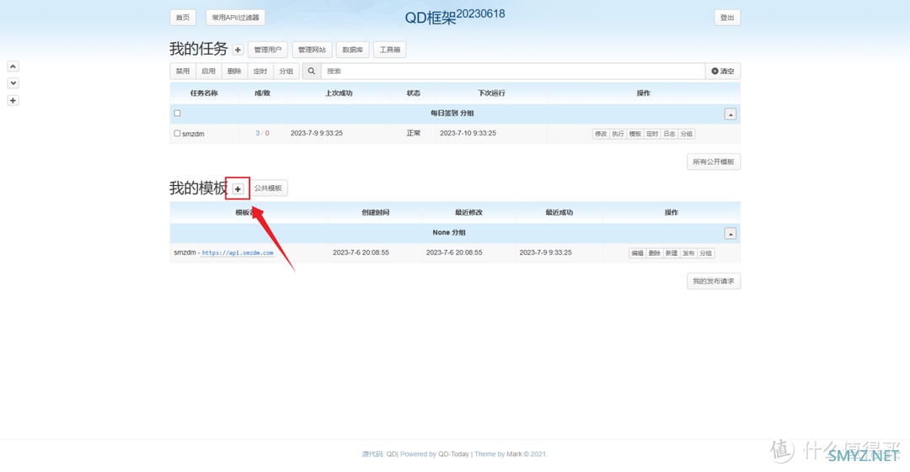
Task: Go to 首页 home page
Action: pyautogui.click(x=183, y=18)
